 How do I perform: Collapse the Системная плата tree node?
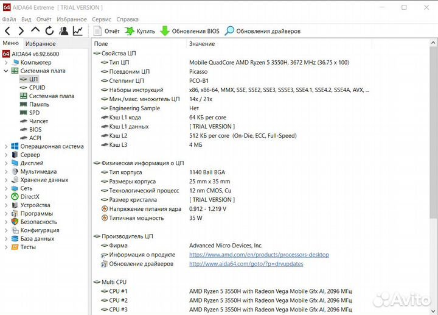pos(6,71)
